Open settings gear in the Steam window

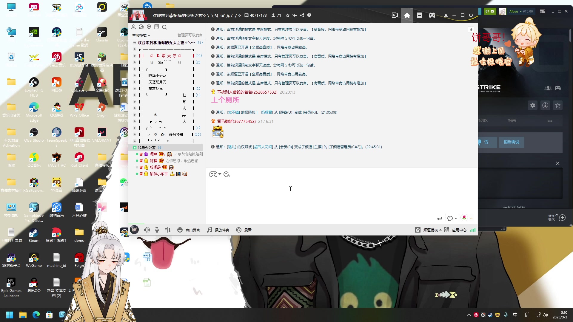pos(533,105)
